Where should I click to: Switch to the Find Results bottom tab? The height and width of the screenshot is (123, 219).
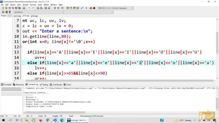pos(56,85)
